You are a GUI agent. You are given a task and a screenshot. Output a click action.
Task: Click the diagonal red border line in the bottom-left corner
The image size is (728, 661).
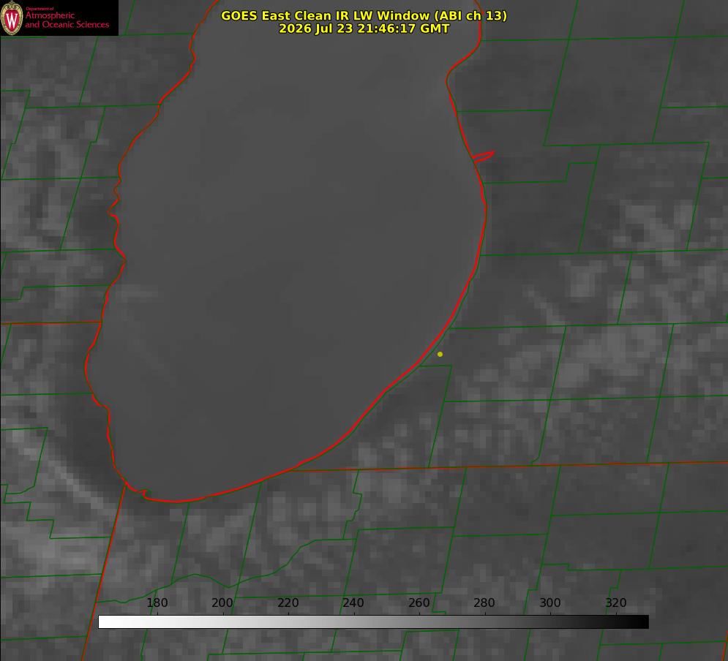[104, 571]
